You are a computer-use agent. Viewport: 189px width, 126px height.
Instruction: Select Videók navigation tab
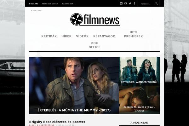tap(82, 36)
